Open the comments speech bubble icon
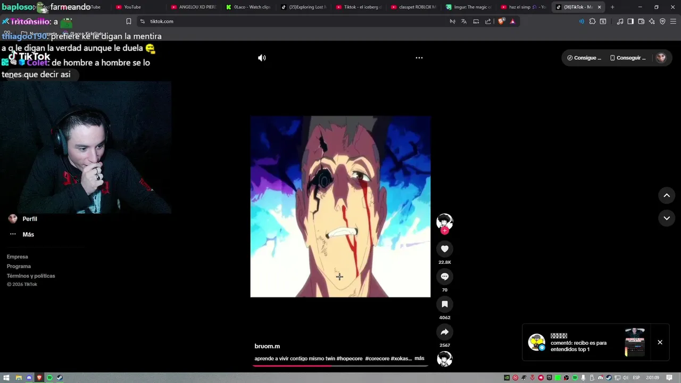Screen dimensions: 681x383 tap(445, 277)
